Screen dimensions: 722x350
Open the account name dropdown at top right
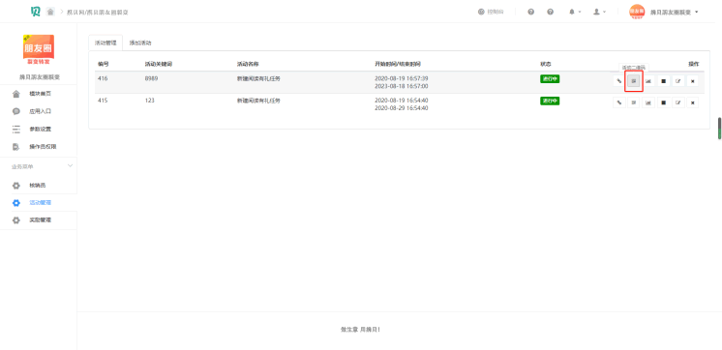click(675, 12)
